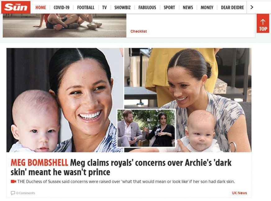The height and width of the screenshot is (201, 271).
Task: Select the SPORT menu item
Action: pos(169,7)
